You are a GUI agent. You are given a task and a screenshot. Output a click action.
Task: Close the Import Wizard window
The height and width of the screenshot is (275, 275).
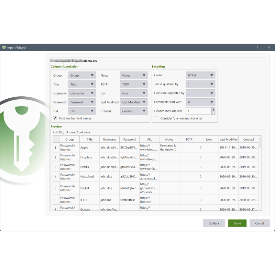pyautogui.click(x=269, y=47)
